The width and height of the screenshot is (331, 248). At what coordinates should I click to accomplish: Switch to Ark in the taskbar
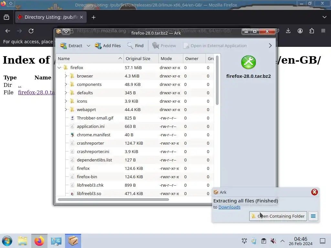[73, 241]
